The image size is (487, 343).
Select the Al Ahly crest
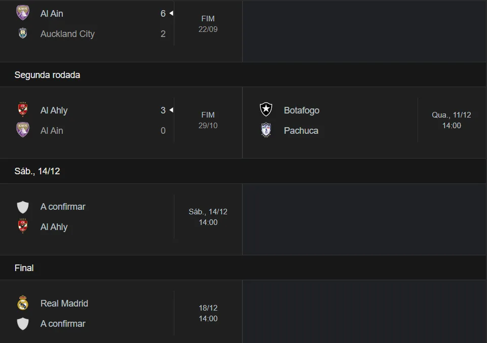23,110
